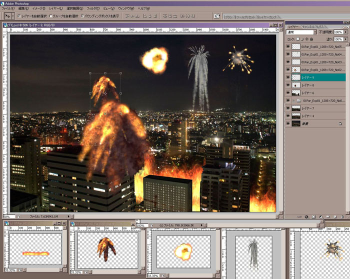Viewport: 350px width, 279px height.
Task: Open the イメージ (Image) menu
Action: [38, 8]
